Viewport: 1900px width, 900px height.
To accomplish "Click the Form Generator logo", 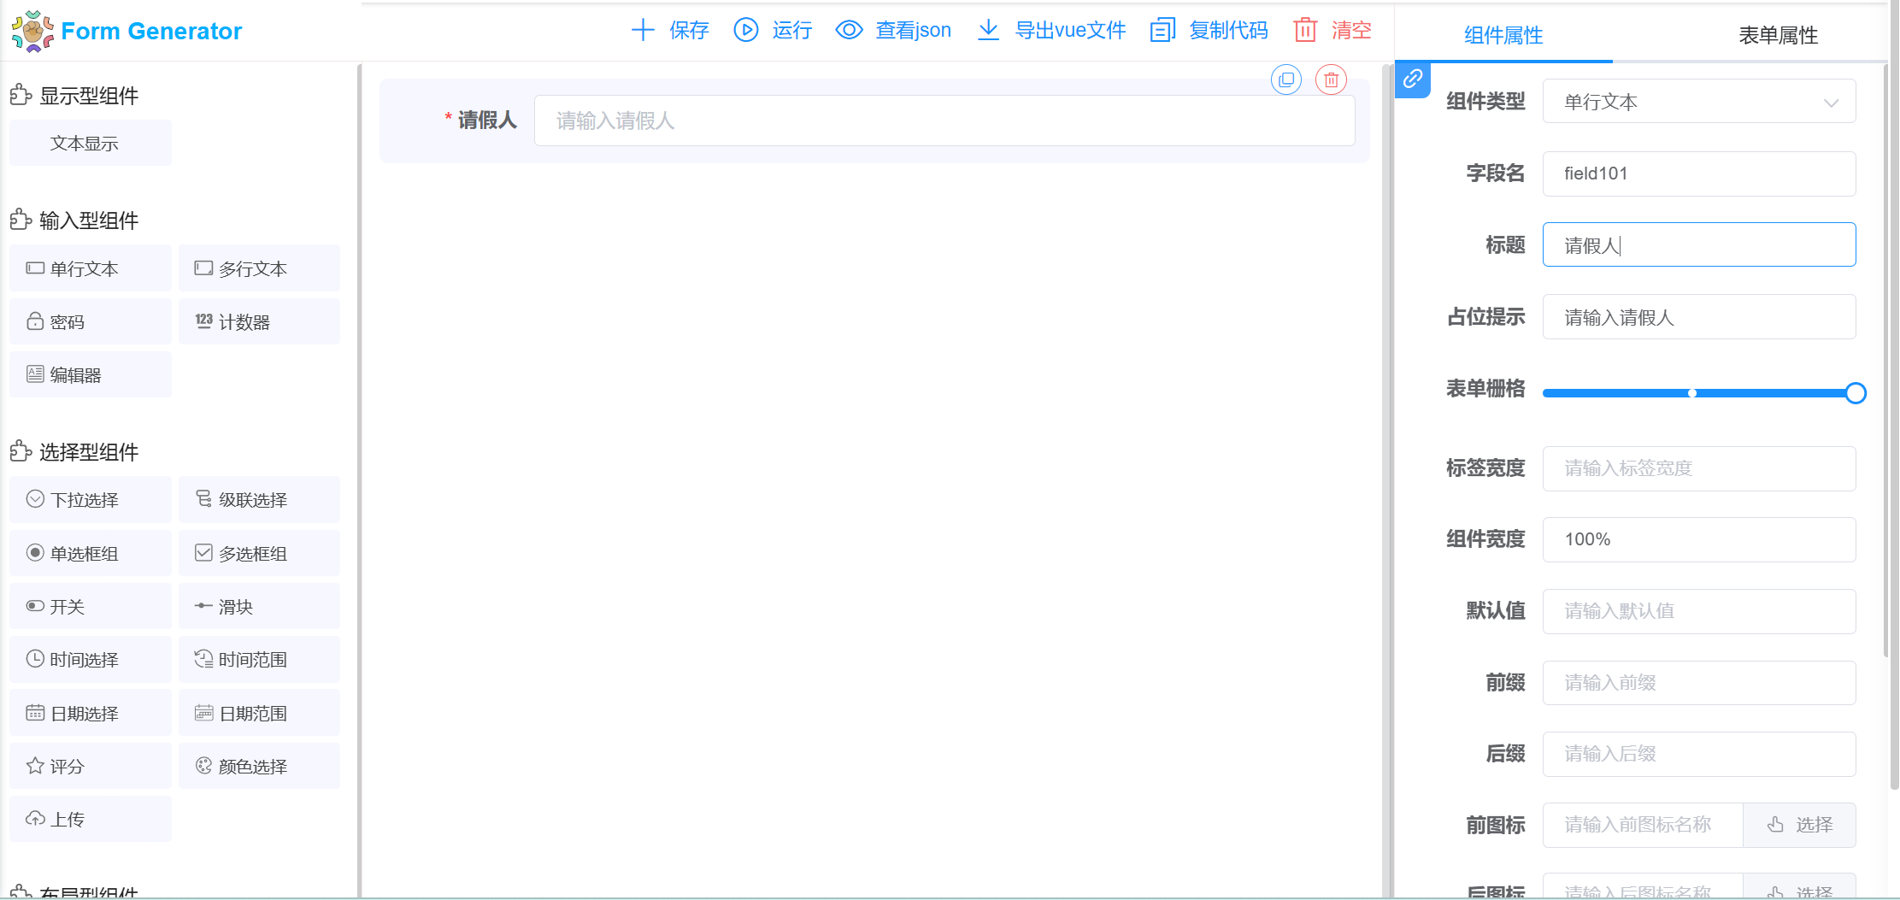I will click(x=32, y=31).
